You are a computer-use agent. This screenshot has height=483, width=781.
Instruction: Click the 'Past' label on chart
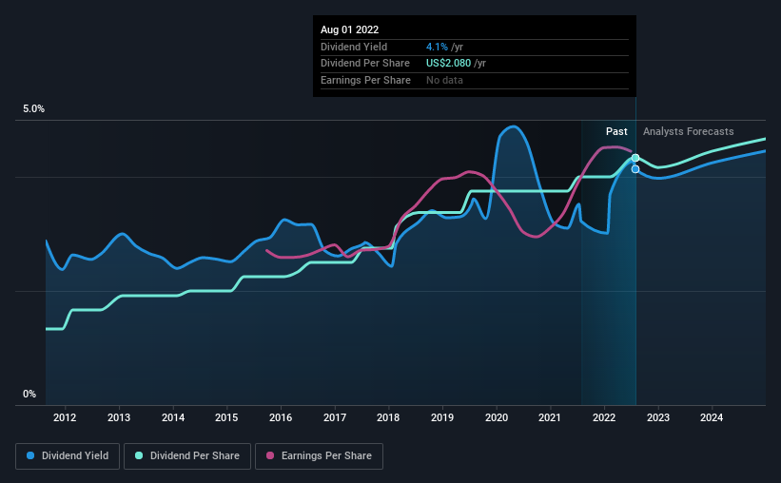pos(616,131)
